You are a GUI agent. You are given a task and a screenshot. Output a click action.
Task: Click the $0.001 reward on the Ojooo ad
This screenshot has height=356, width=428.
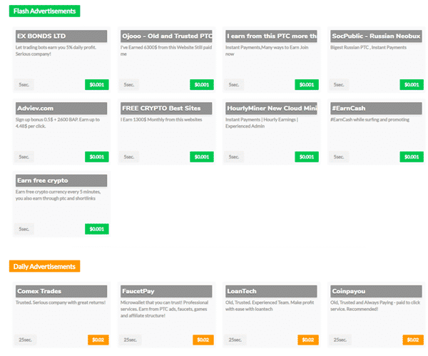(202, 85)
